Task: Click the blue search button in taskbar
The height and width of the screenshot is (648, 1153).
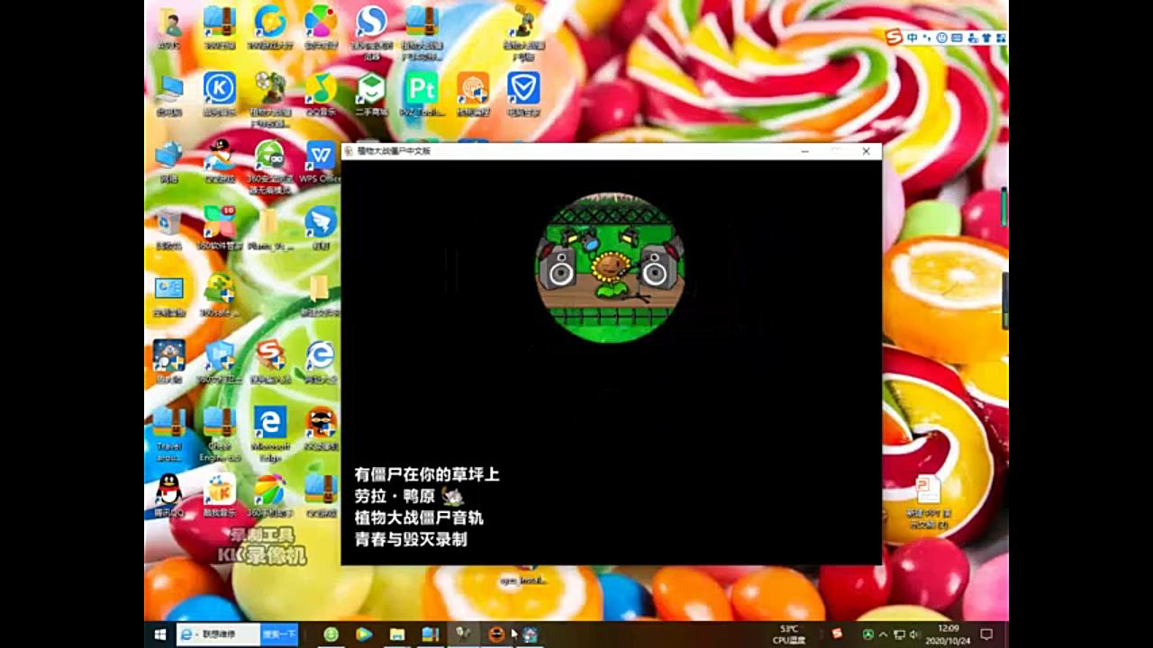Action: pyautogui.click(x=279, y=634)
